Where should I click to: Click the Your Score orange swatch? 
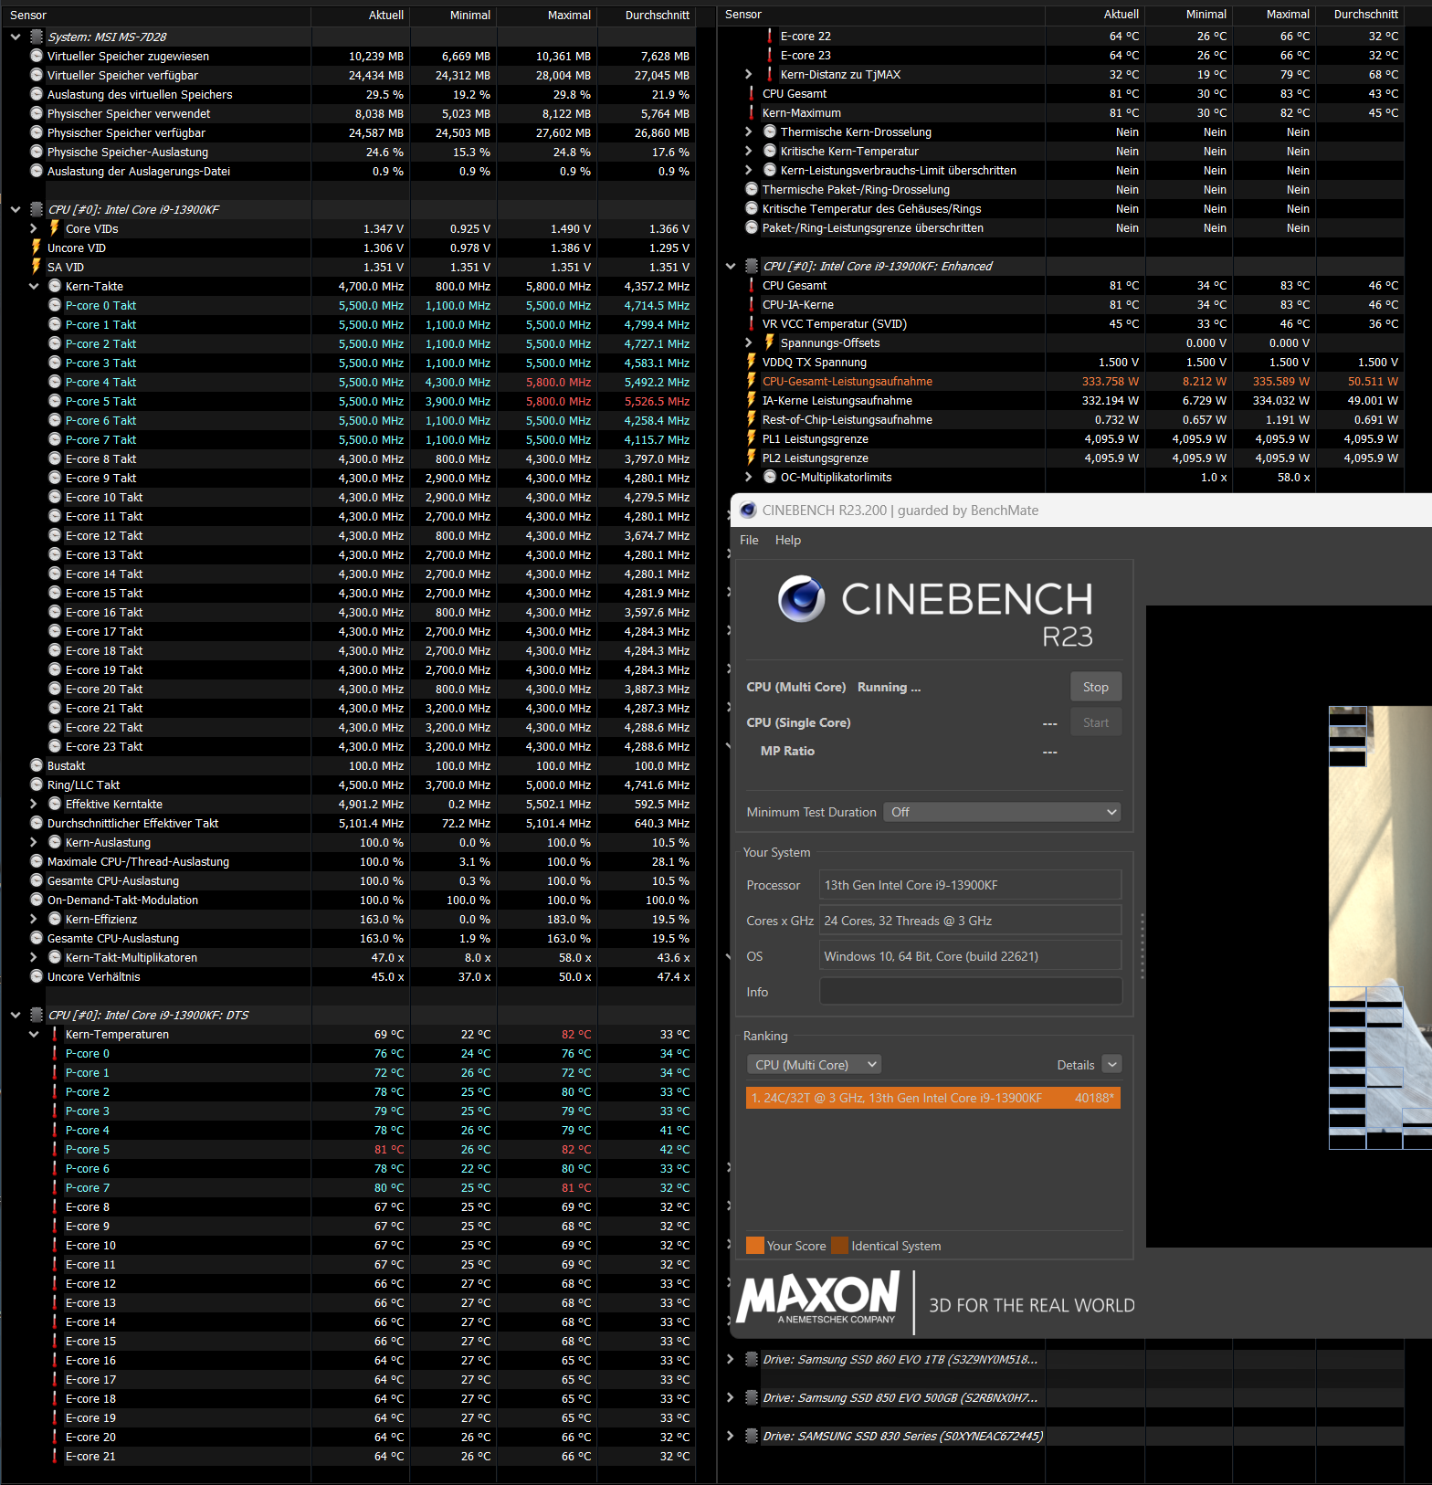click(x=755, y=1246)
